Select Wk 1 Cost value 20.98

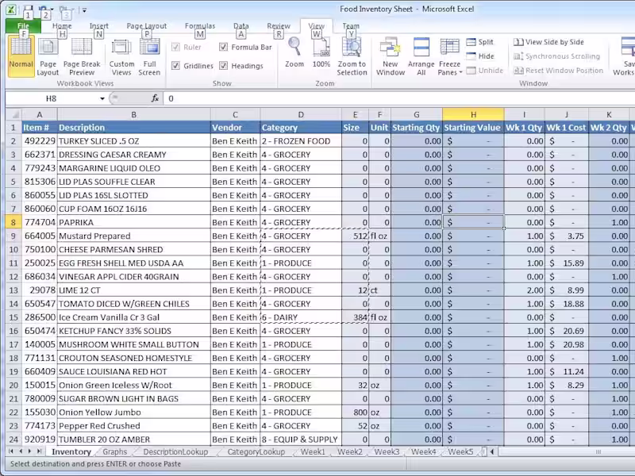point(567,344)
